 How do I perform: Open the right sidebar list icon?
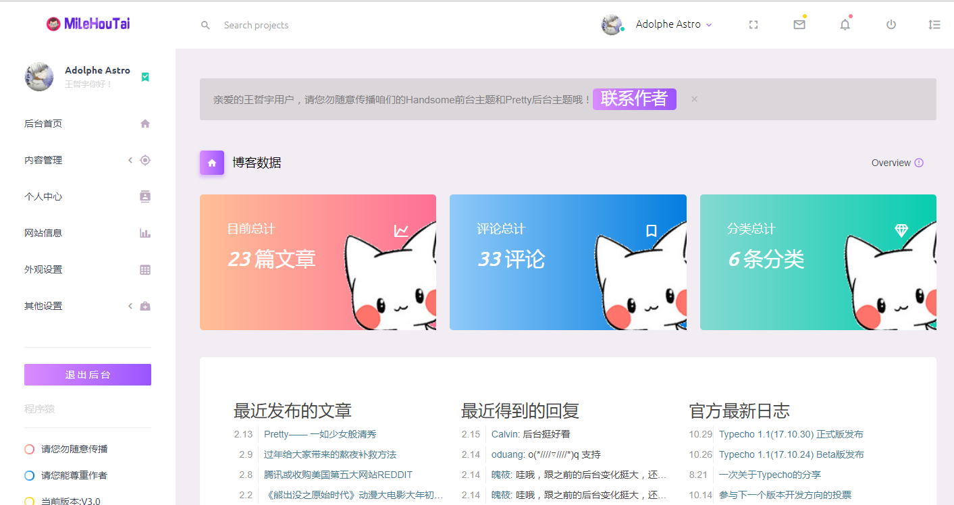click(x=934, y=25)
